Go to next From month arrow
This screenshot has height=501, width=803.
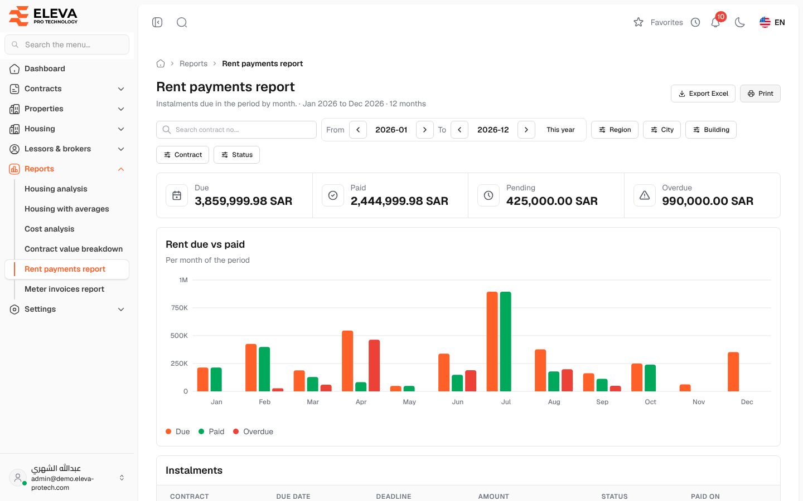425,130
